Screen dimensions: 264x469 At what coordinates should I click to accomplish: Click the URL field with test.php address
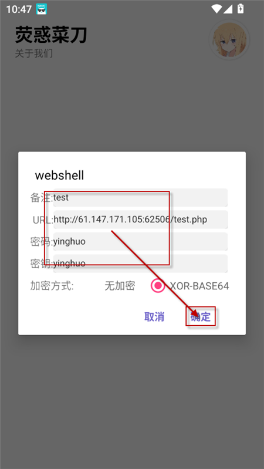(141, 220)
